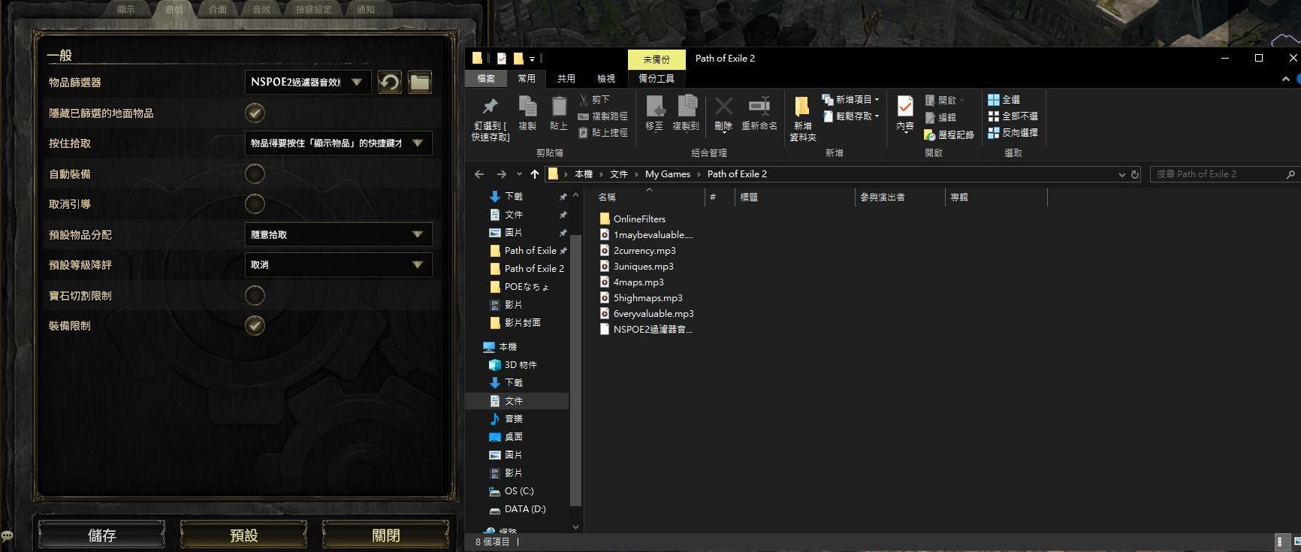Open the 預設等級降評 dropdown
The height and width of the screenshot is (552, 1301).
(x=339, y=264)
